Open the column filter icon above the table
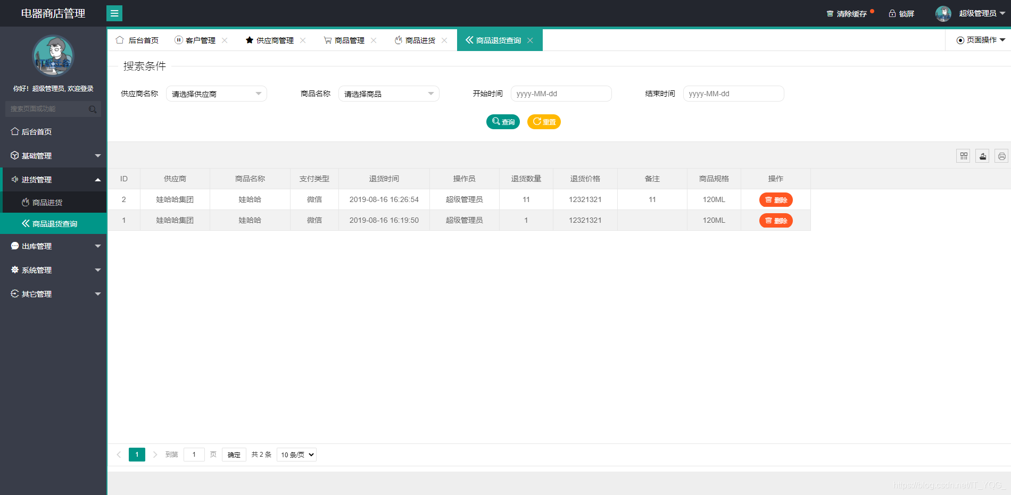 coord(963,156)
